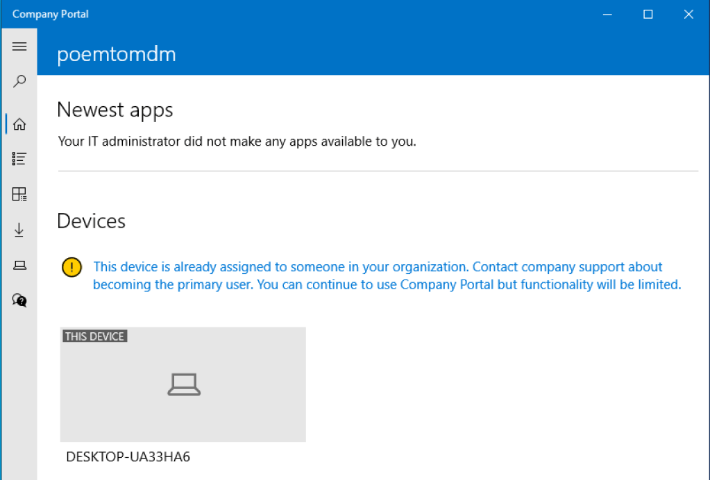Minimize the Company Portal window
710x480 pixels.
[x=607, y=14]
